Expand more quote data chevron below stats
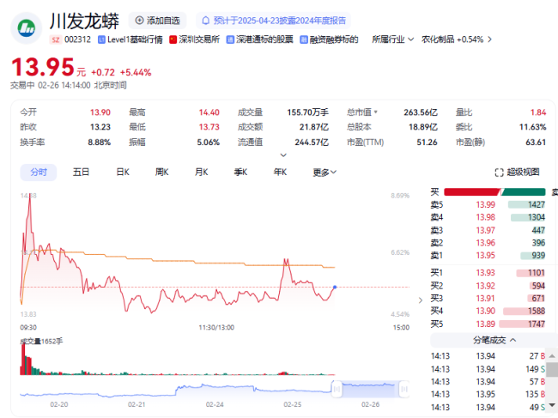Screen dimensions: 558x418 point(283,155)
